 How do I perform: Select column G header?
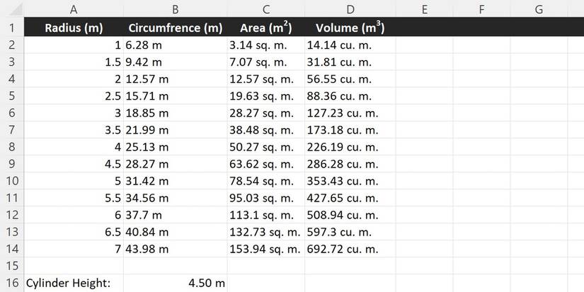539,9
